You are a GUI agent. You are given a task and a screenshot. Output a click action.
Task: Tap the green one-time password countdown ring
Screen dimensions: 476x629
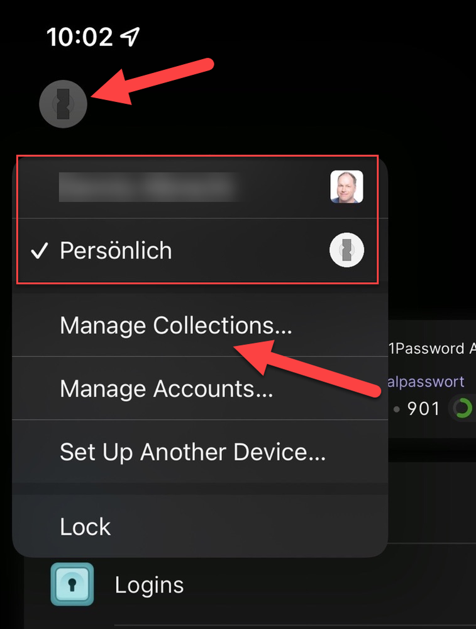point(462,409)
